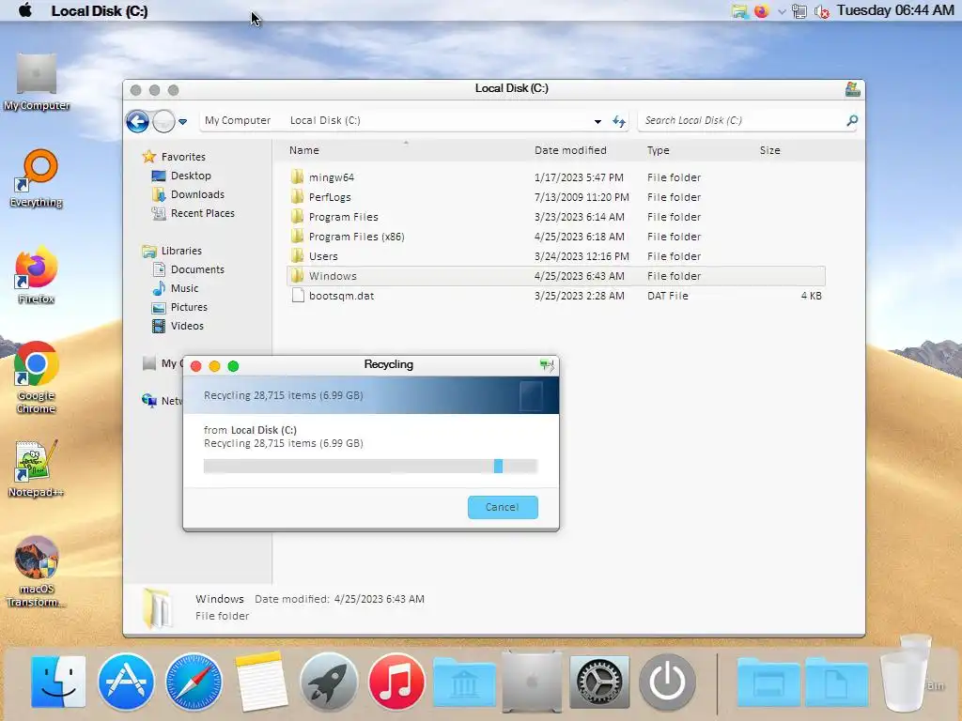
Task: Click Windows folder thumbnail in details pane
Action: [156, 607]
